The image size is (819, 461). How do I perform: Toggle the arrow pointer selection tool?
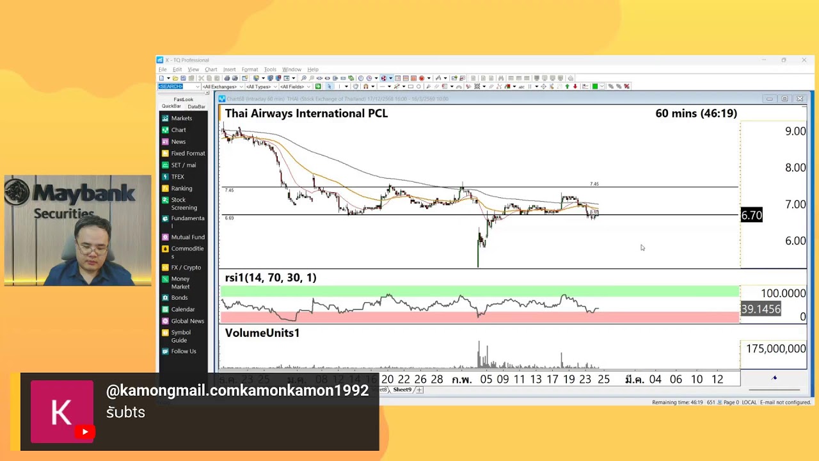point(329,86)
